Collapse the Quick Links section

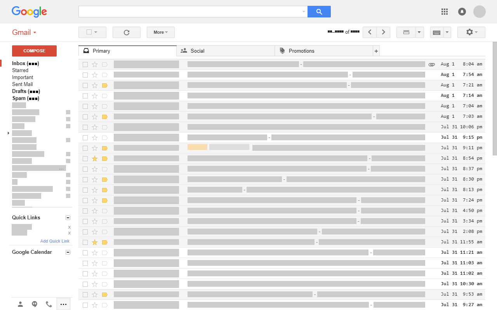68,217
